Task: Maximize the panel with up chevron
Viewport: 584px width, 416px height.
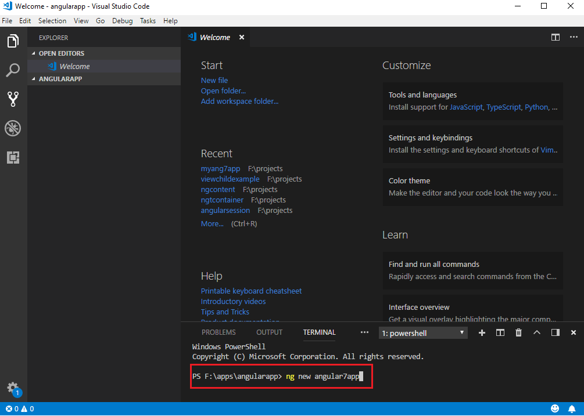Action: [537, 332]
